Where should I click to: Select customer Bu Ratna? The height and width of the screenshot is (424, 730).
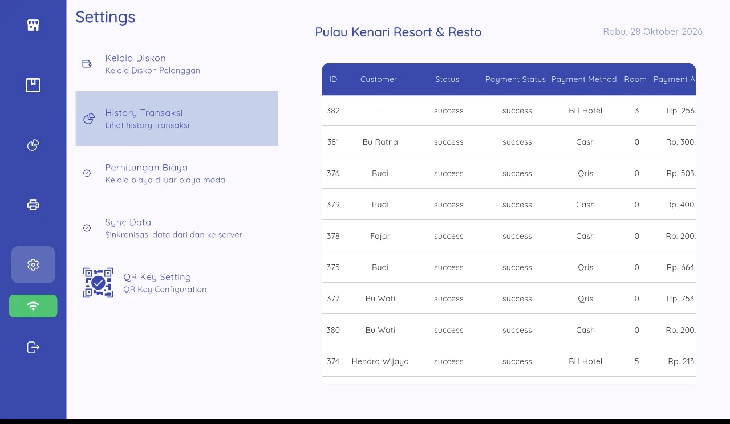[380, 142]
